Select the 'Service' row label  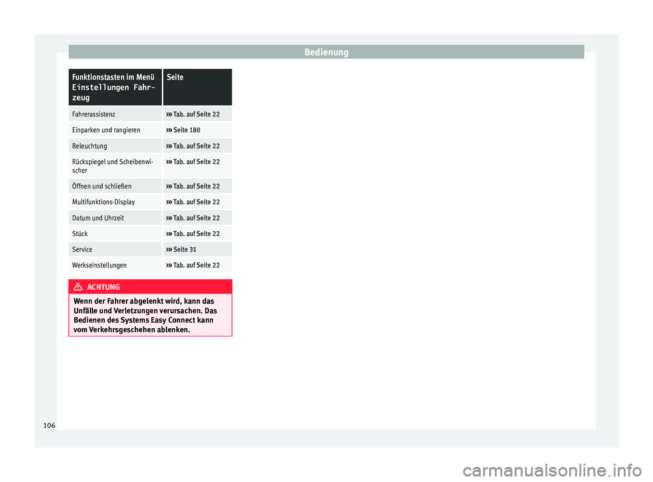tap(82, 249)
